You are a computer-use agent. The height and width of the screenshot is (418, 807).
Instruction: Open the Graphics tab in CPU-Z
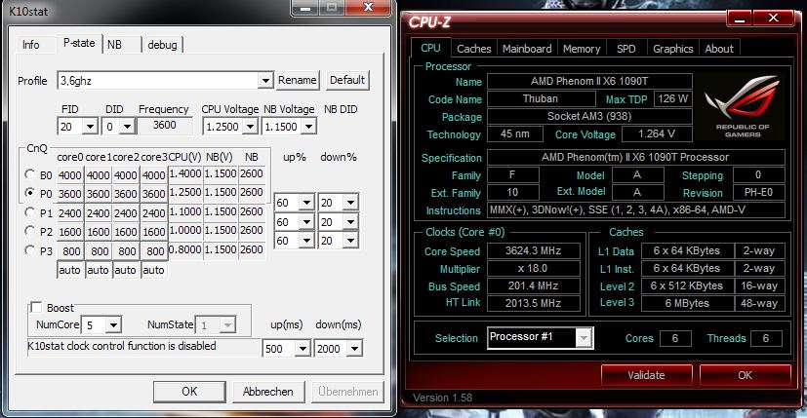coord(673,49)
